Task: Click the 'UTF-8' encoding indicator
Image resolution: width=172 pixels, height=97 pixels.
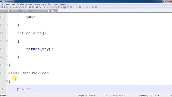Action: click(x=157, y=96)
